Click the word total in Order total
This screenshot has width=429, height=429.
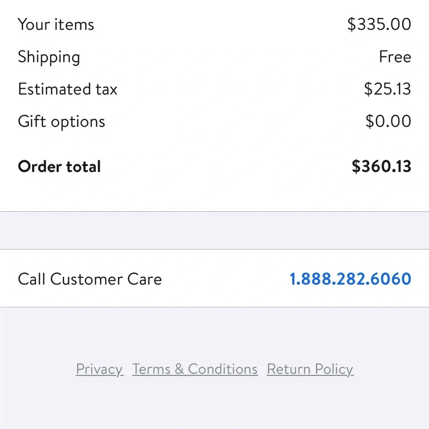pyautogui.click(x=84, y=166)
